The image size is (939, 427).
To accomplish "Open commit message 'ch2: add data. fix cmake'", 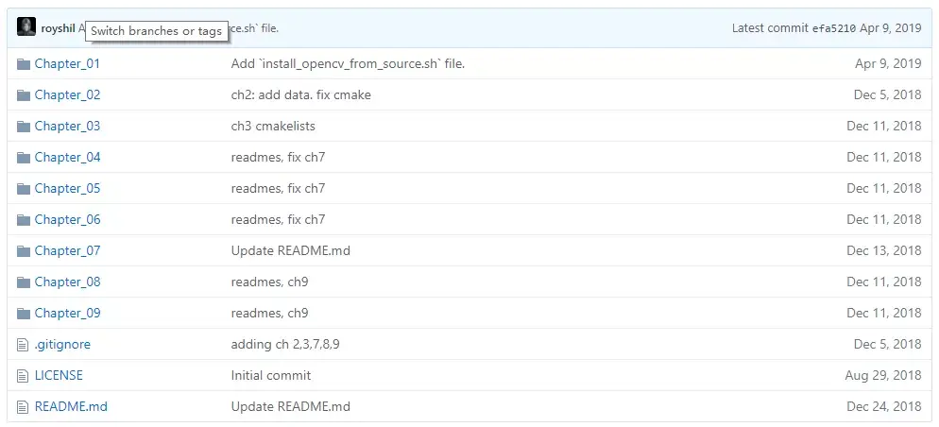I will point(307,95).
